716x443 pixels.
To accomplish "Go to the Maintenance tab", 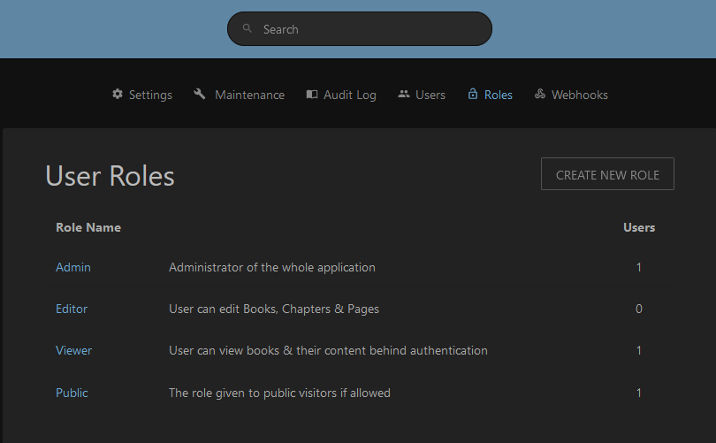I will [240, 95].
